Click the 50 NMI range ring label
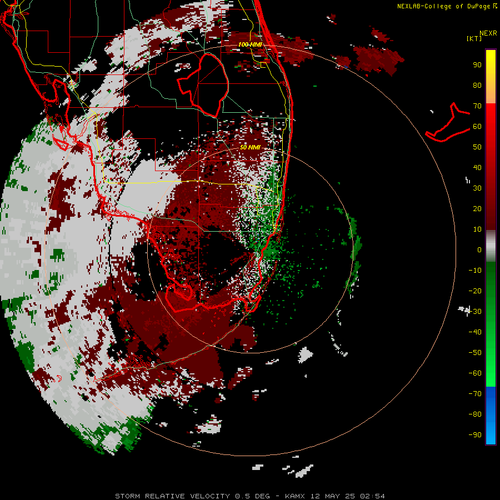The width and height of the screenshot is (500, 500). [250, 147]
